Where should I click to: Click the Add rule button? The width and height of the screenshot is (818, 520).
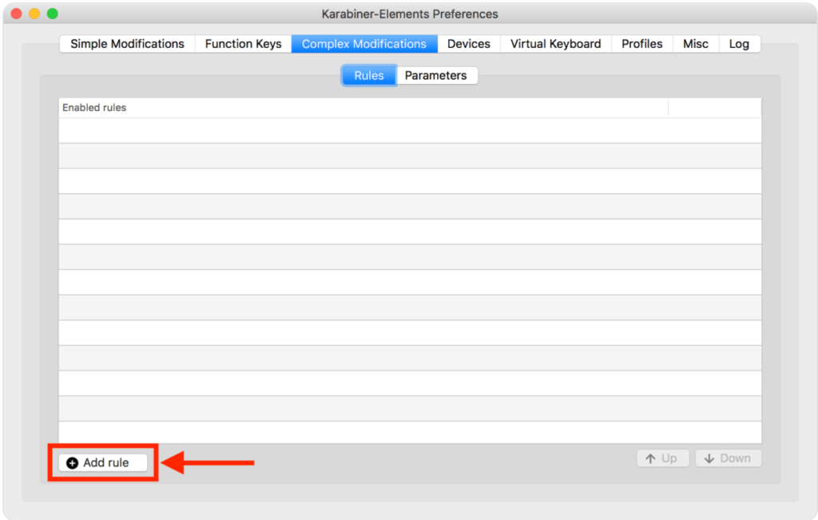103,462
